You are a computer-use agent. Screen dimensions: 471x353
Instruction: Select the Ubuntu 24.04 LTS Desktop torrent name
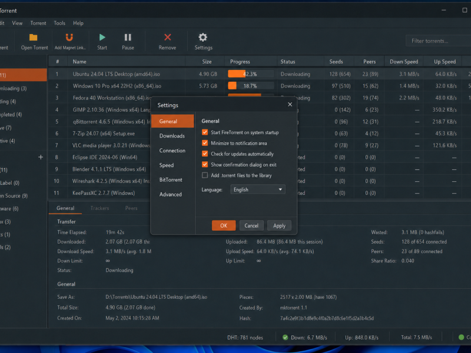(x=116, y=74)
